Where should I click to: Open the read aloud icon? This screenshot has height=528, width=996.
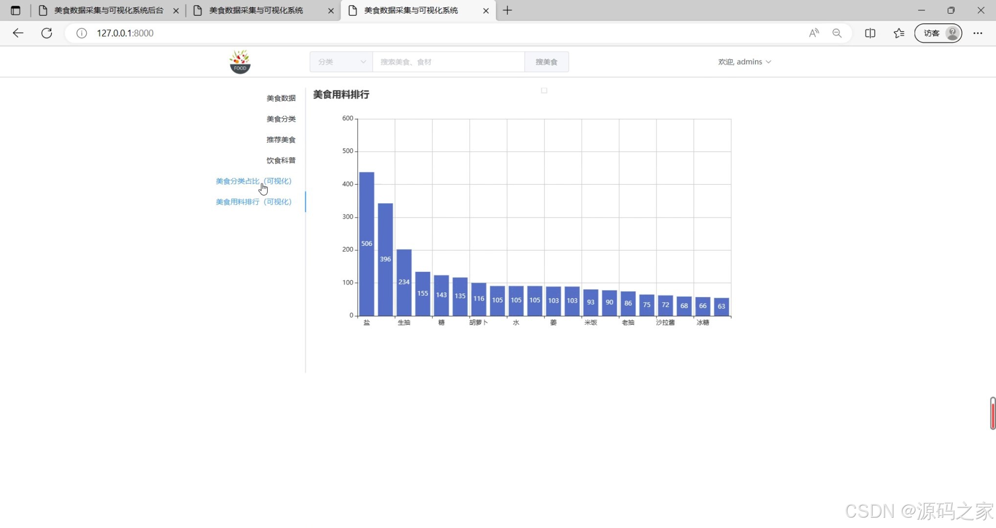click(x=814, y=33)
